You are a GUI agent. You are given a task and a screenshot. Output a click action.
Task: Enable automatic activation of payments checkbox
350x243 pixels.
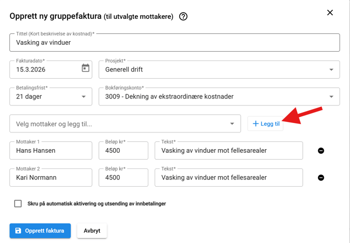18,203
